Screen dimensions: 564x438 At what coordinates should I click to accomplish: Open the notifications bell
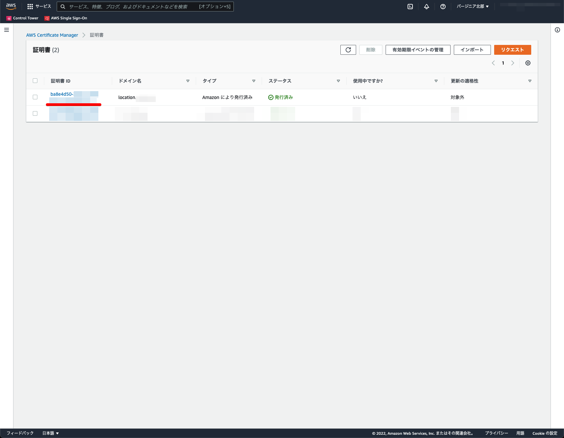(427, 7)
